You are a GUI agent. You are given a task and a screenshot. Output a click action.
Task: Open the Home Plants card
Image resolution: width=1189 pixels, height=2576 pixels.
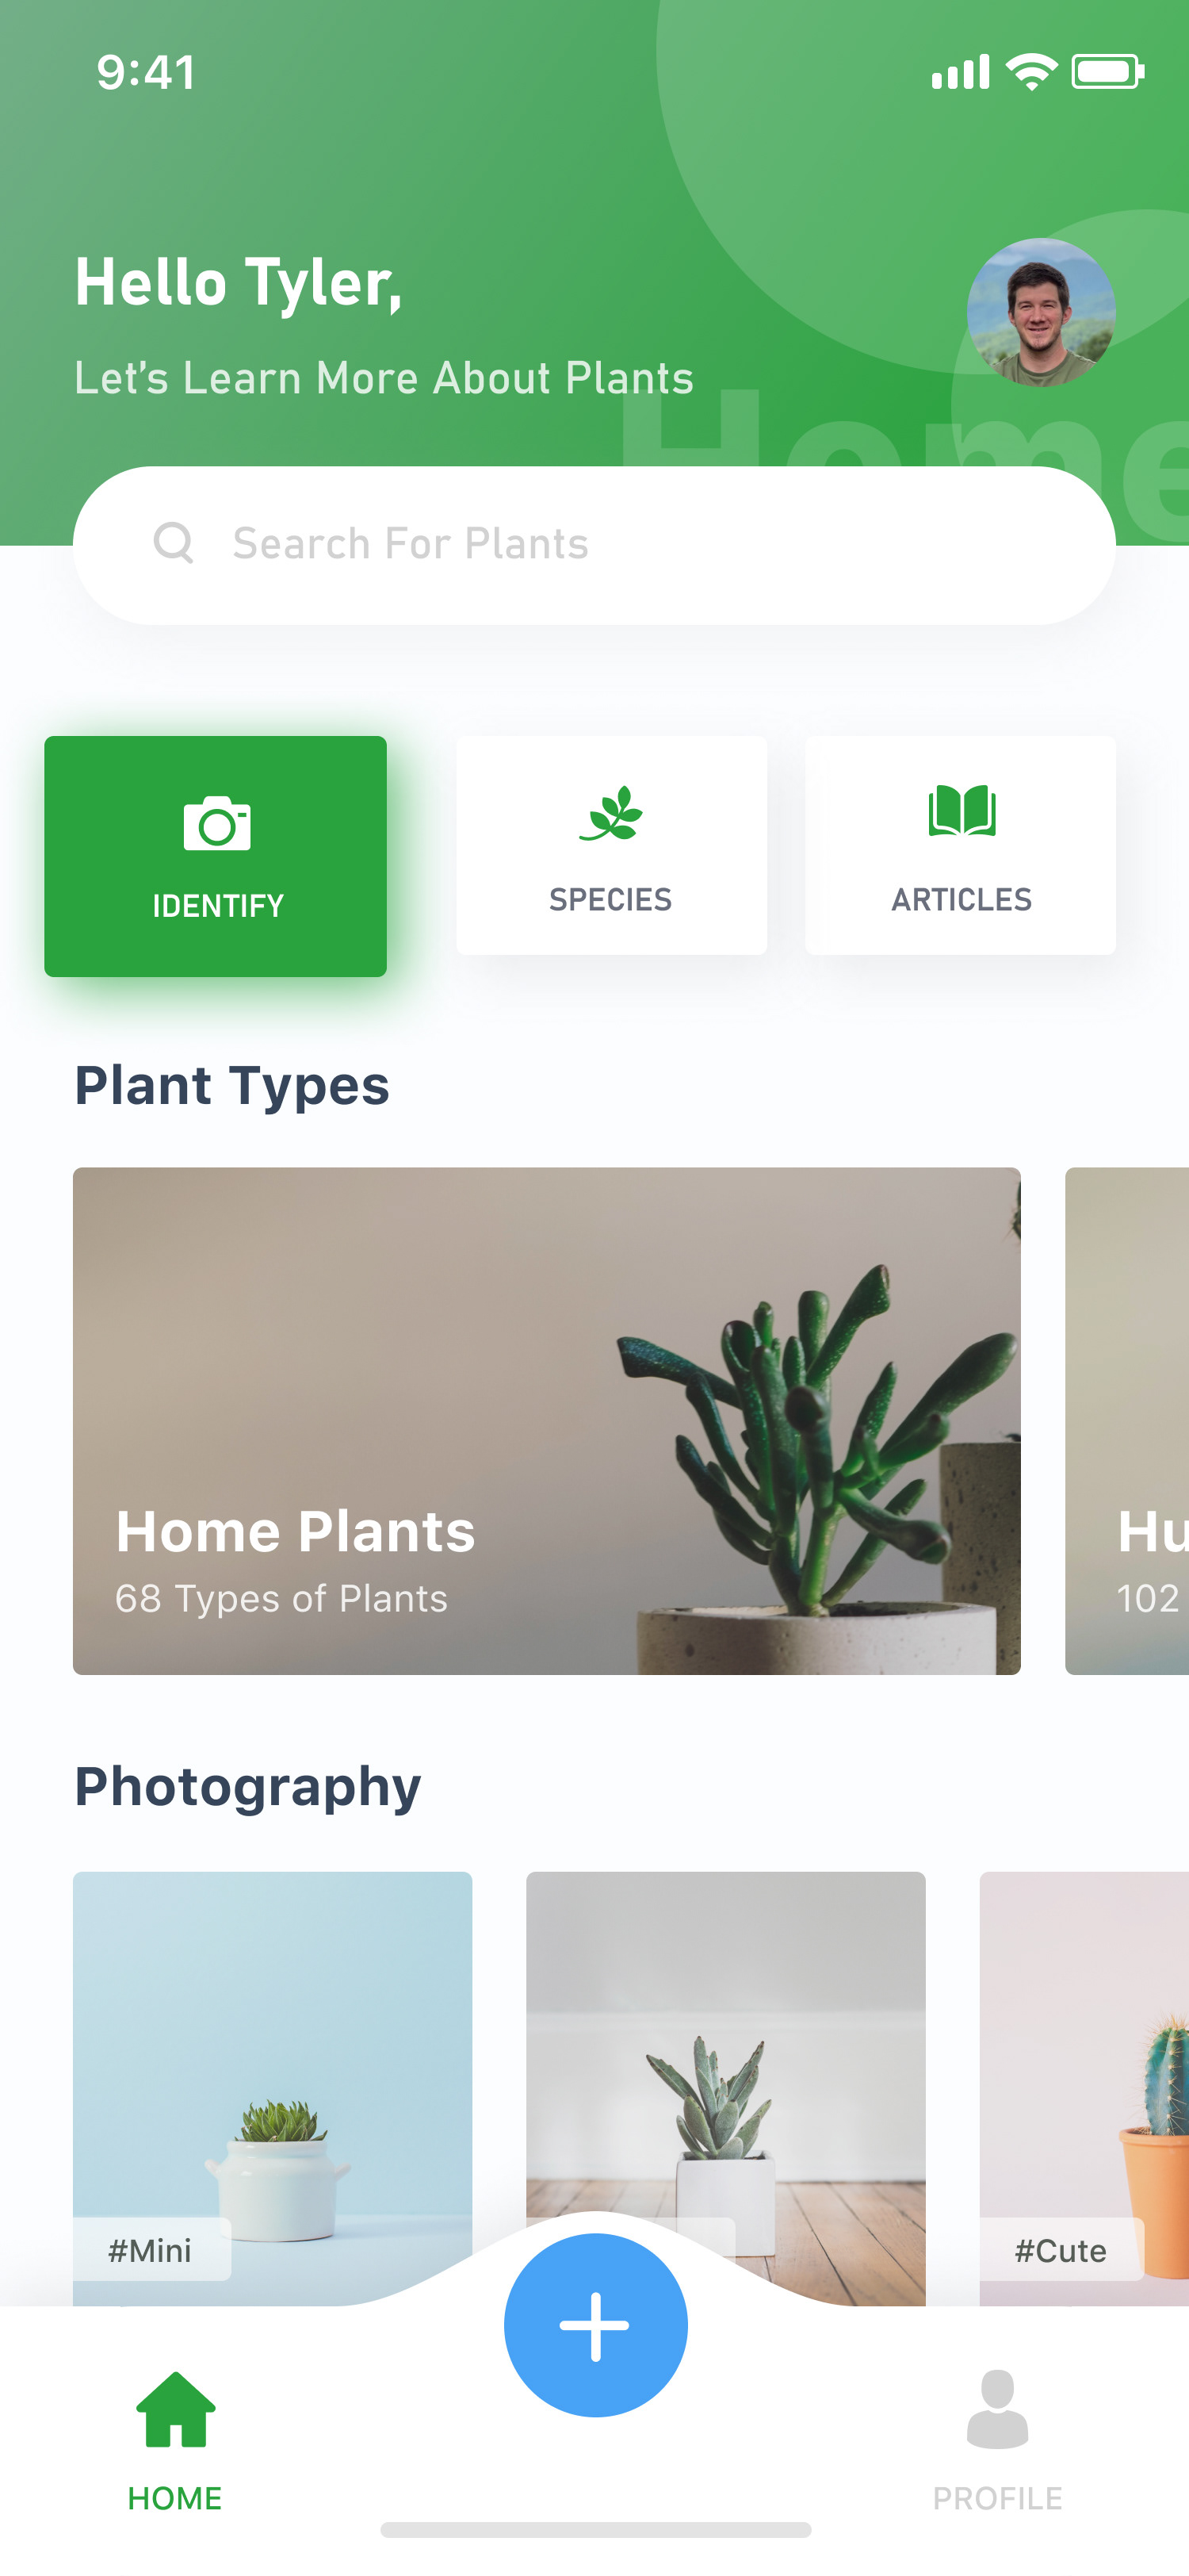click(546, 1420)
